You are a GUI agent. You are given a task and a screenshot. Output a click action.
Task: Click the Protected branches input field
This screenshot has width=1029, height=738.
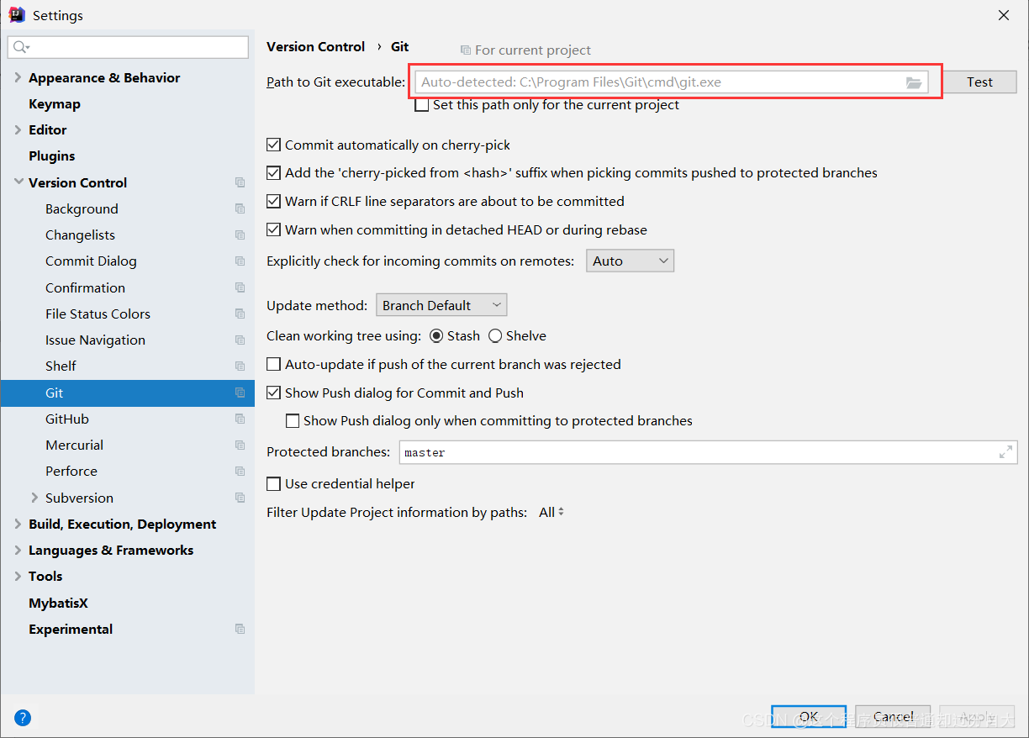tap(708, 452)
